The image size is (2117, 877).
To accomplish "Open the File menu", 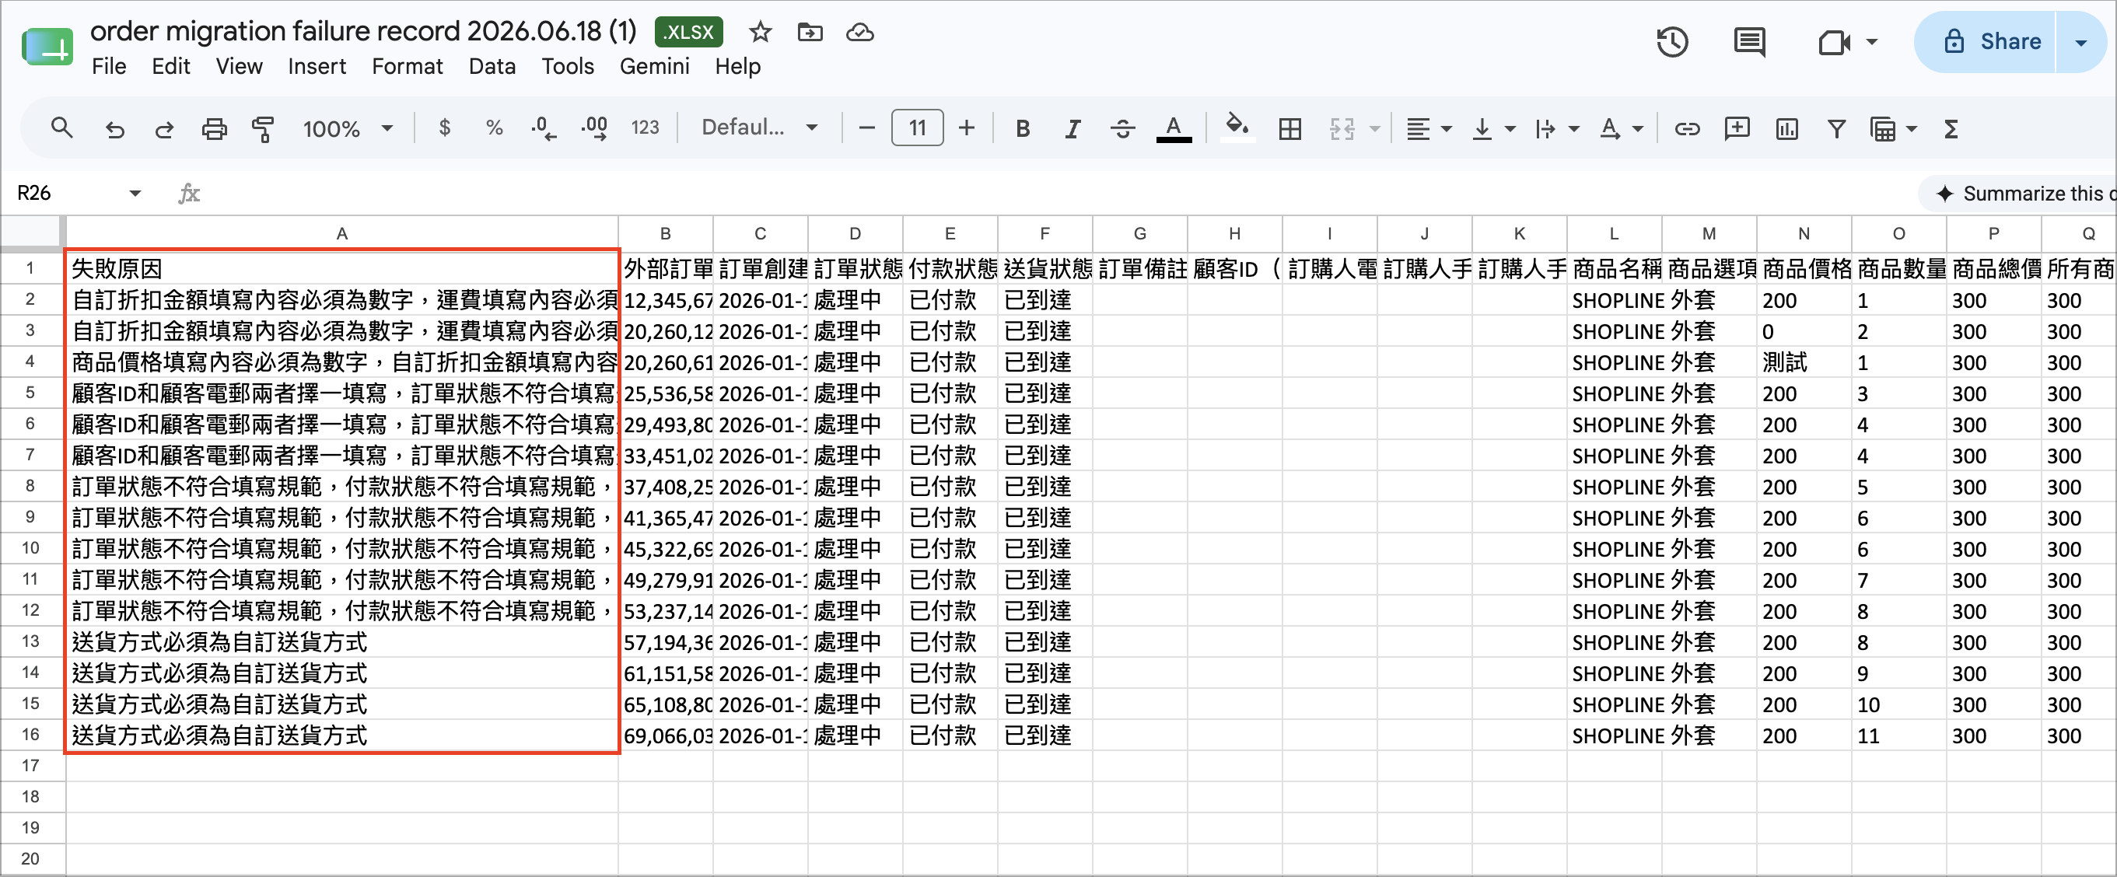I will (x=108, y=67).
